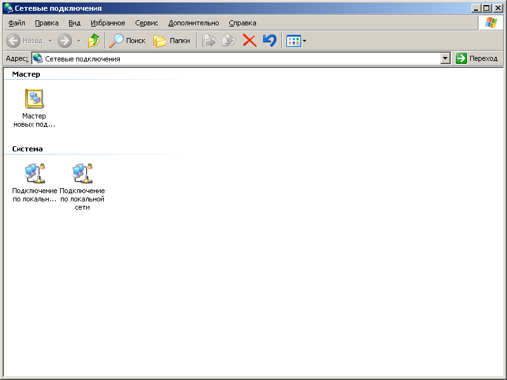Open the Вид menu
The width and height of the screenshot is (507, 380).
pyautogui.click(x=74, y=23)
